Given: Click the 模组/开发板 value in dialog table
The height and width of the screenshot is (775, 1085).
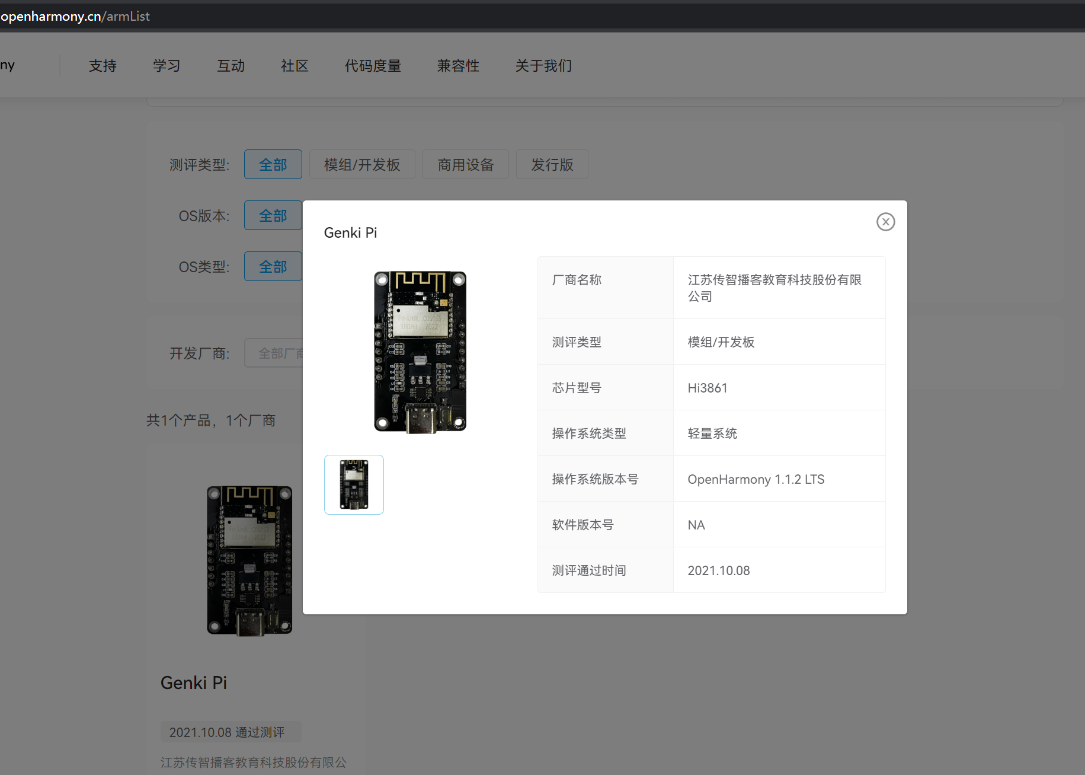Looking at the screenshot, I should [x=721, y=342].
